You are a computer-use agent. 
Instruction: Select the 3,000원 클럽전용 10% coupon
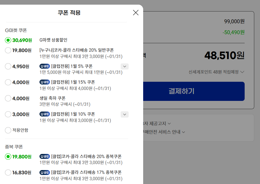(8, 114)
